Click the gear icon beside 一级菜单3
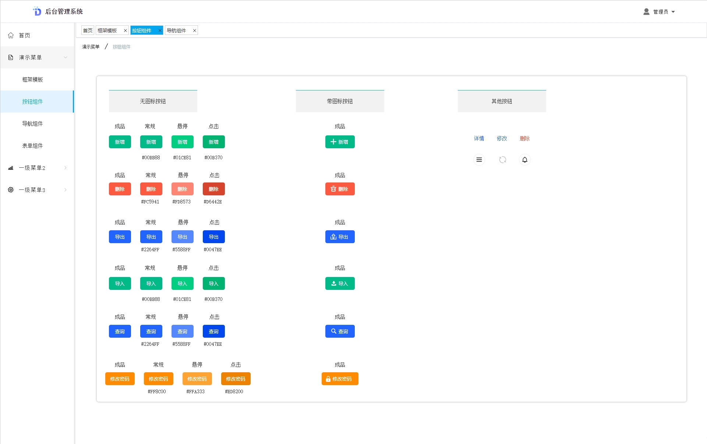This screenshot has width=707, height=444. pos(11,190)
